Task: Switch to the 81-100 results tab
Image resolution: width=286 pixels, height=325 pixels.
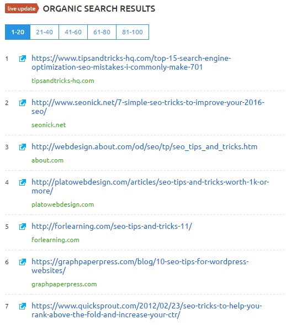Action: pyautogui.click(x=133, y=32)
